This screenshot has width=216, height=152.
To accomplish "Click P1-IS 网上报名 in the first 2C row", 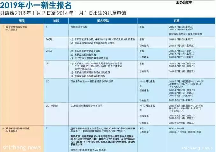I will (x=147, y=81).
